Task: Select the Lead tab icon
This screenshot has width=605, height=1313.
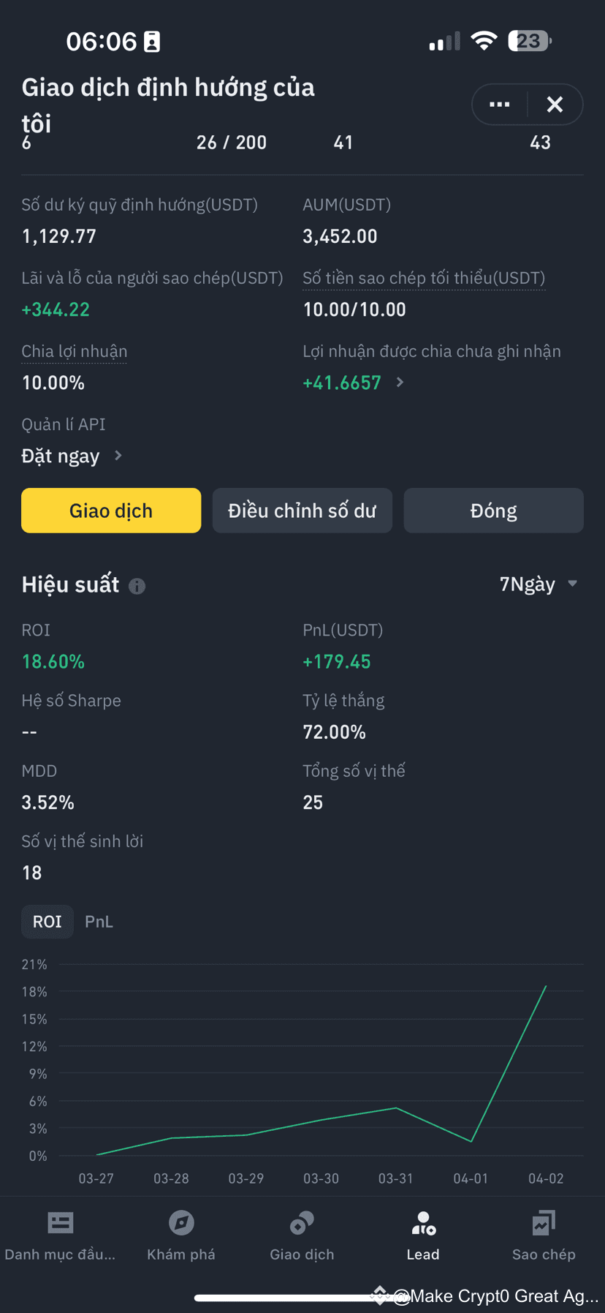Action: 423,1222
